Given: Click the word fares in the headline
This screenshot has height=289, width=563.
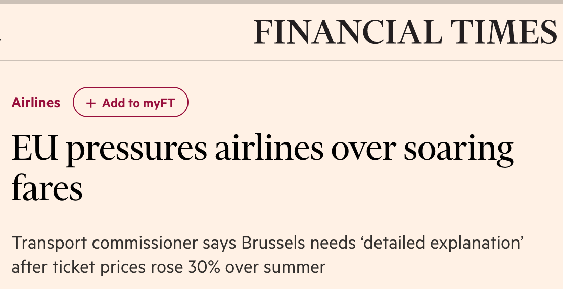Looking at the screenshot, I should tap(47, 187).
